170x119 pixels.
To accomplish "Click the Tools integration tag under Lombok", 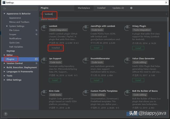I will pos(58,30).
